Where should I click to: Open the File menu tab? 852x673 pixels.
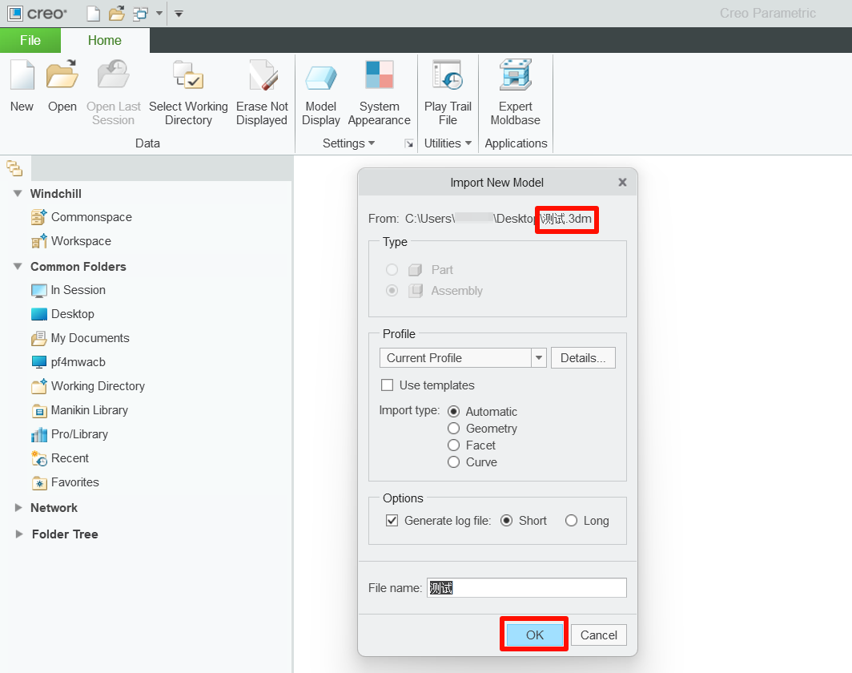(x=30, y=40)
